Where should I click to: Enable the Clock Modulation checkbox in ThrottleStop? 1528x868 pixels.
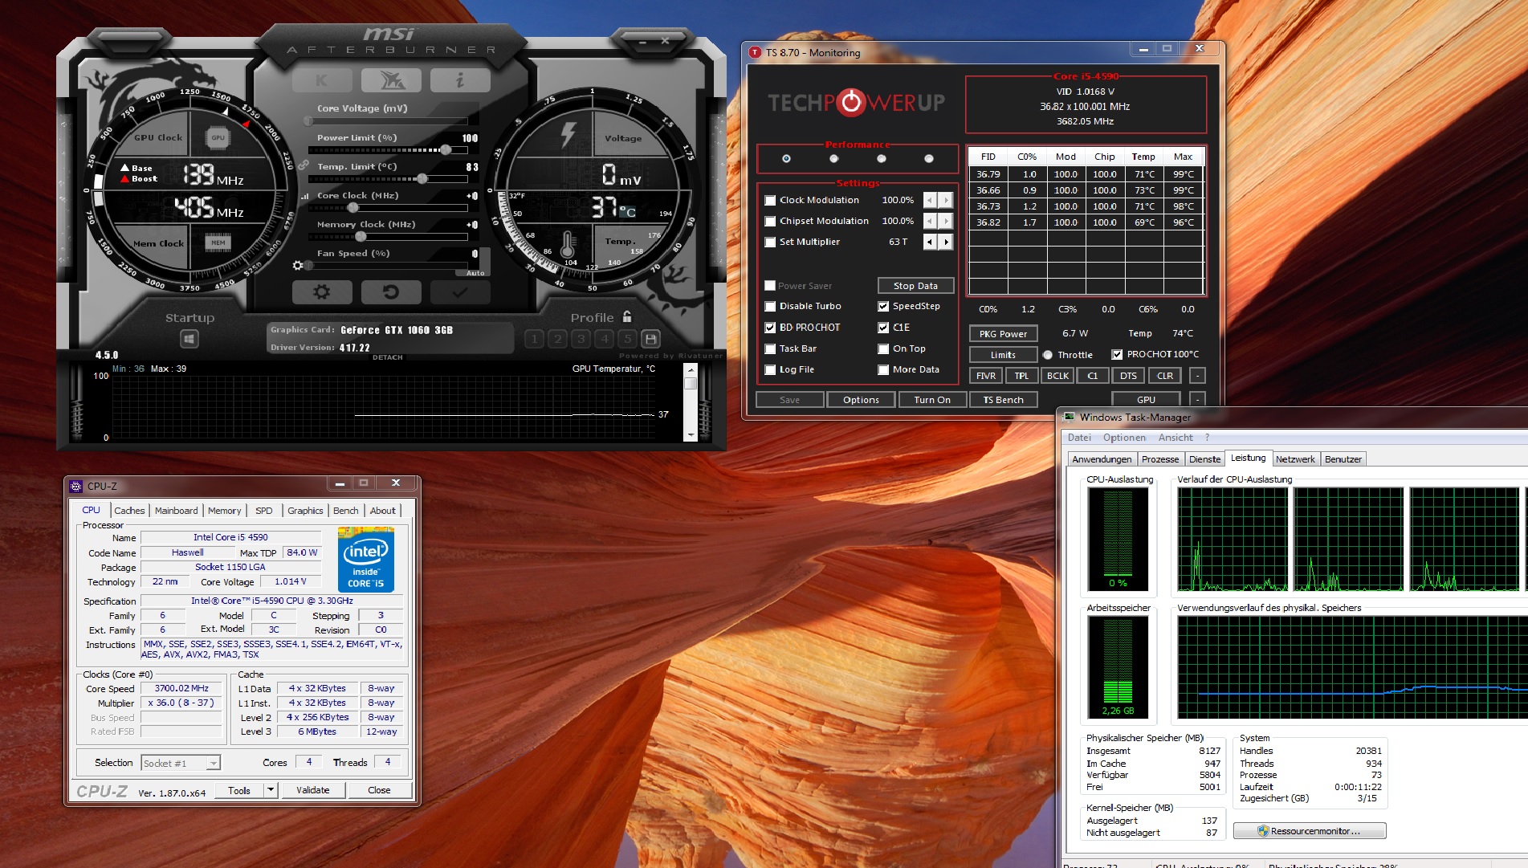770,201
